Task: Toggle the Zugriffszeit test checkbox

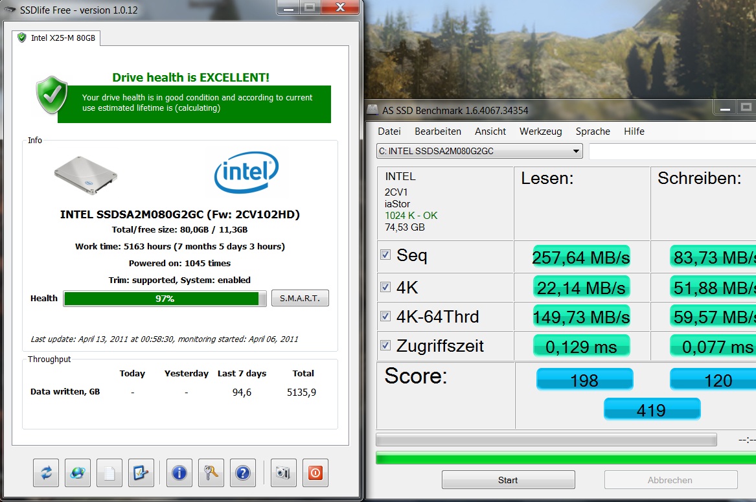Action: pyautogui.click(x=385, y=345)
